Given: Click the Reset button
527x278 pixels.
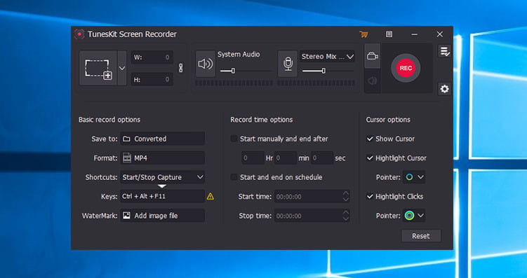Looking at the screenshot, I should [x=421, y=236].
